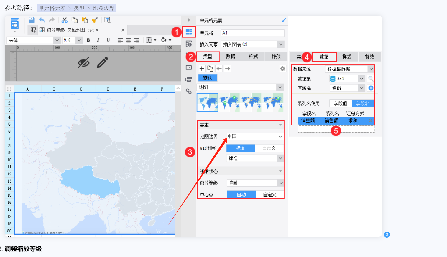Viewport: 447px width, 257px height.
Task: Click the pencil edit icon over chart
Action: (102, 62)
